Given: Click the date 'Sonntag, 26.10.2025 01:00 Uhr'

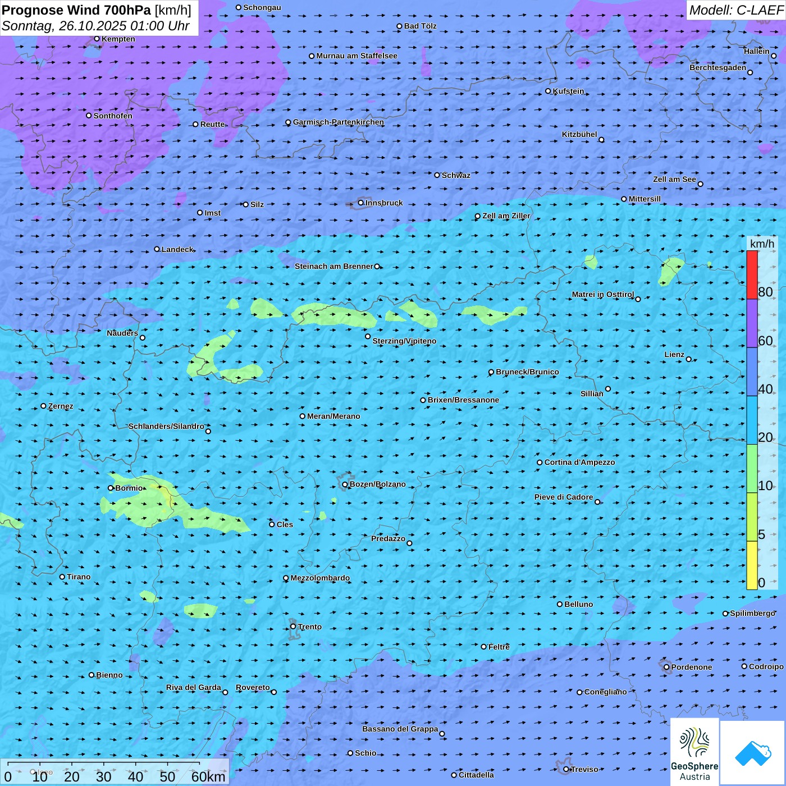Looking at the screenshot, I should tap(95, 26).
